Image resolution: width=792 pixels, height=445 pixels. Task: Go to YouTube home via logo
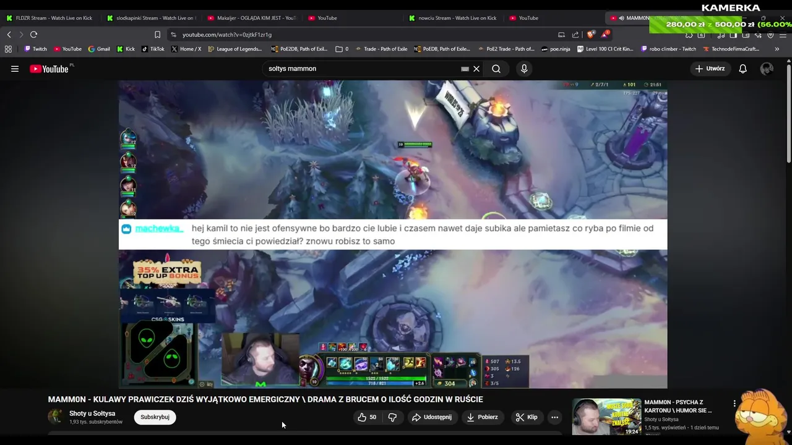point(49,69)
